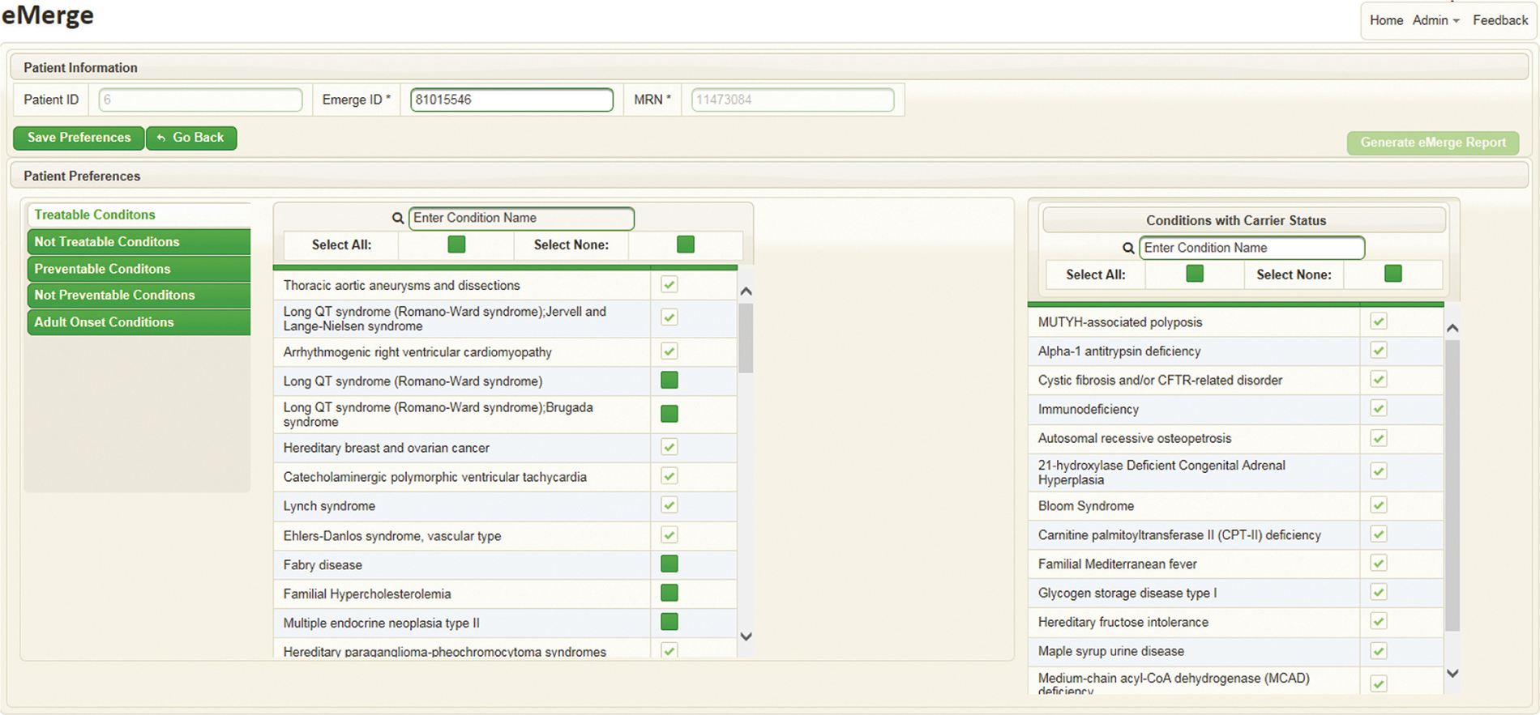This screenshot has height=715, width=1540.
Task: Select the Treatable Conditons tab
Action: tap(139, 215)
